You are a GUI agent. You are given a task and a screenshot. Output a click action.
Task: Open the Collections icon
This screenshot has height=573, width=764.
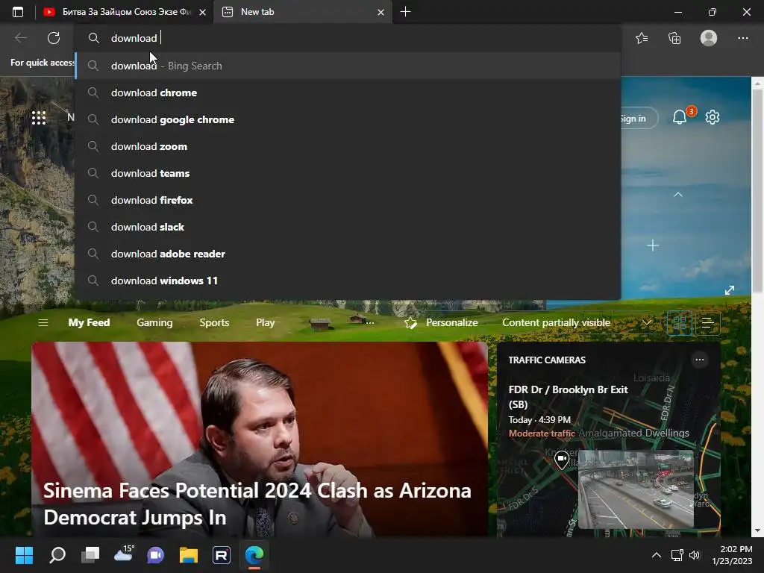(x=674, y=38)
